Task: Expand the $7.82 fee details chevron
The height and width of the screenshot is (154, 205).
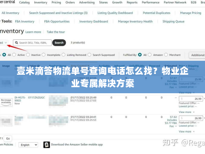Action: coord(176,126)
